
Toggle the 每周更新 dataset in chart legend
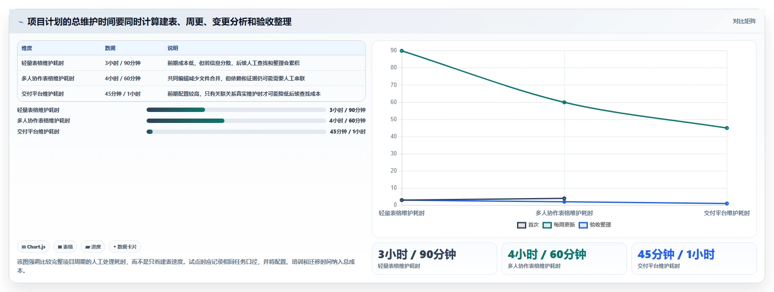point(559,225)
